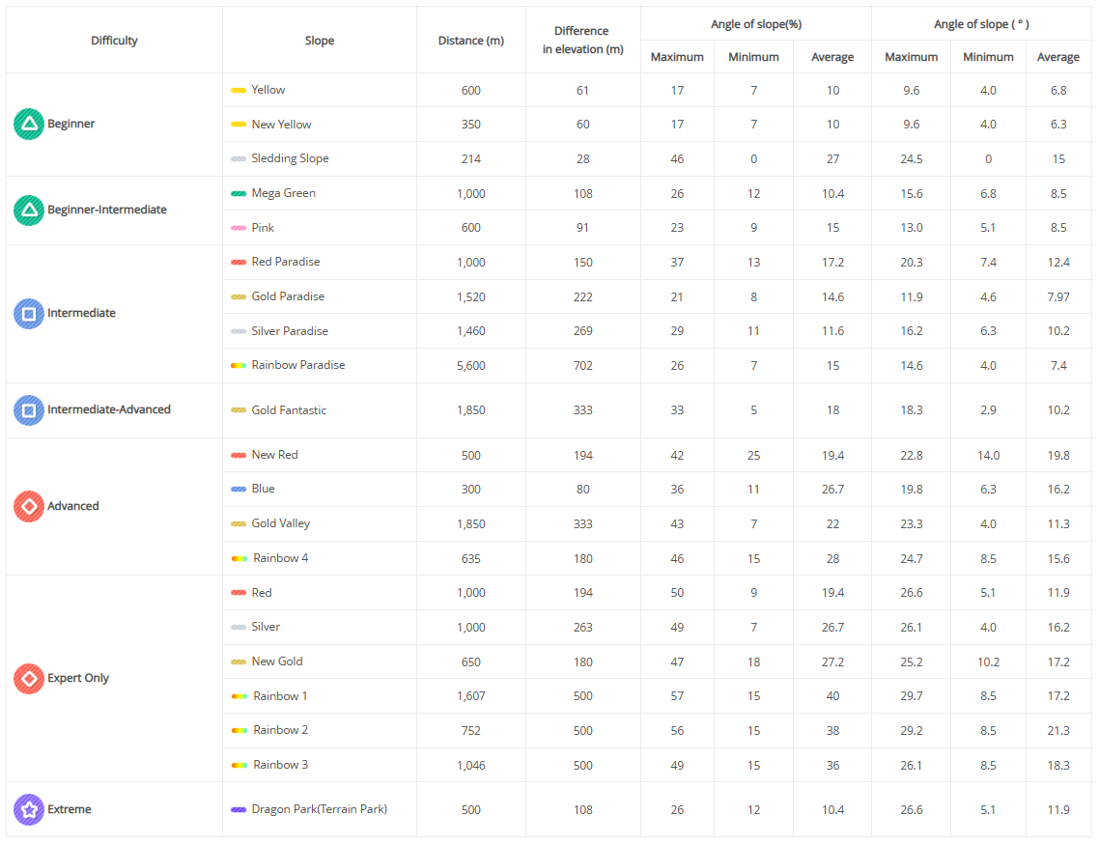Click the Intermediate-Advanced difficulty icon
The width and height of the screenshot is (1099, 844).
pos(29,409)
